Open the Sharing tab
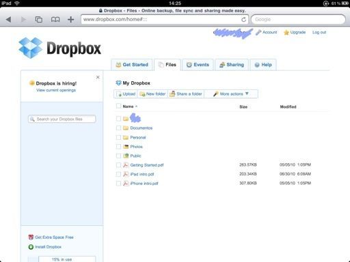Screen dimensions: 350x262 (232, 65)
